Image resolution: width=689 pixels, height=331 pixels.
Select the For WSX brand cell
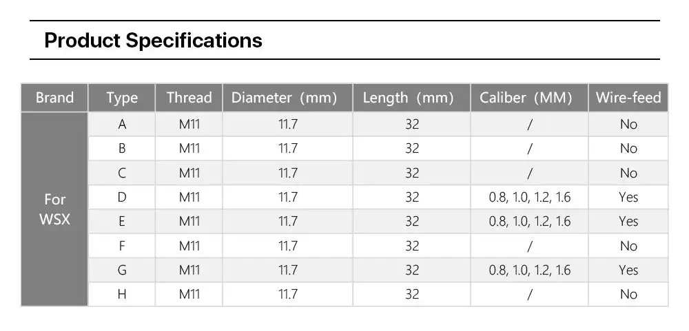pos(54,209)
